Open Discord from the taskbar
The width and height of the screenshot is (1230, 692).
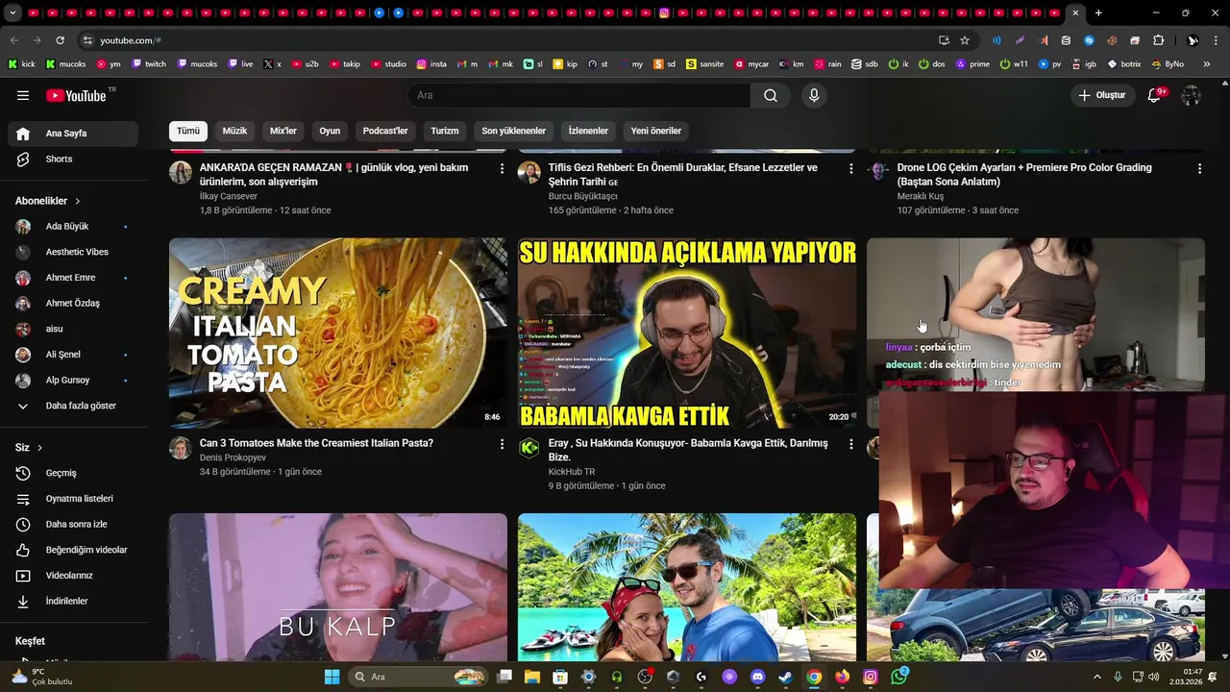point(757,677)
